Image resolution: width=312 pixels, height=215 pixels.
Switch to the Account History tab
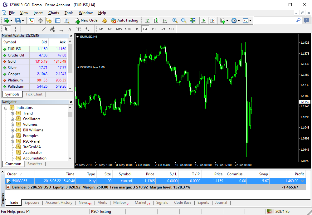(x=59, y=203)
